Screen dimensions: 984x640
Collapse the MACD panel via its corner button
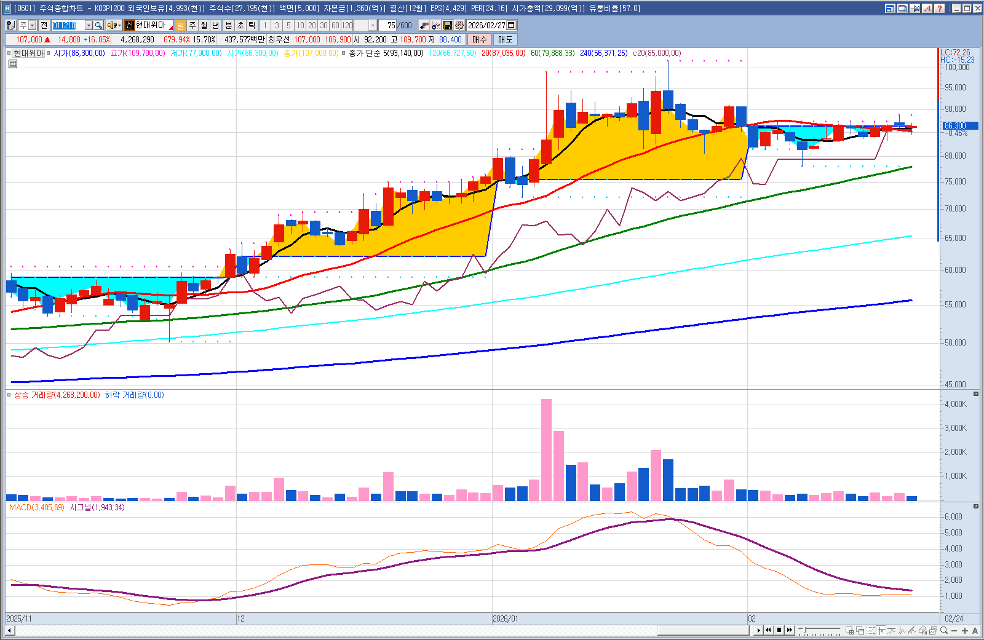point(975,506)
